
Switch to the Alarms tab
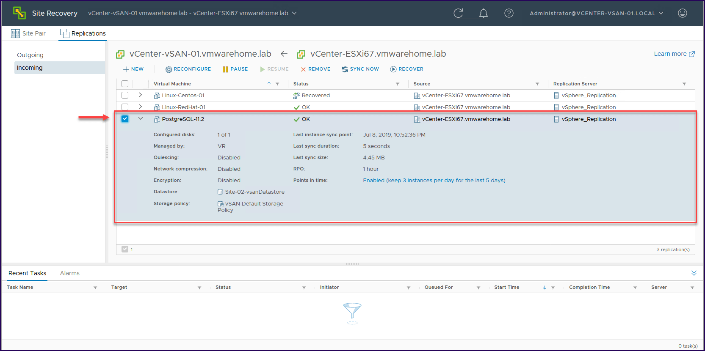(70, 273)
